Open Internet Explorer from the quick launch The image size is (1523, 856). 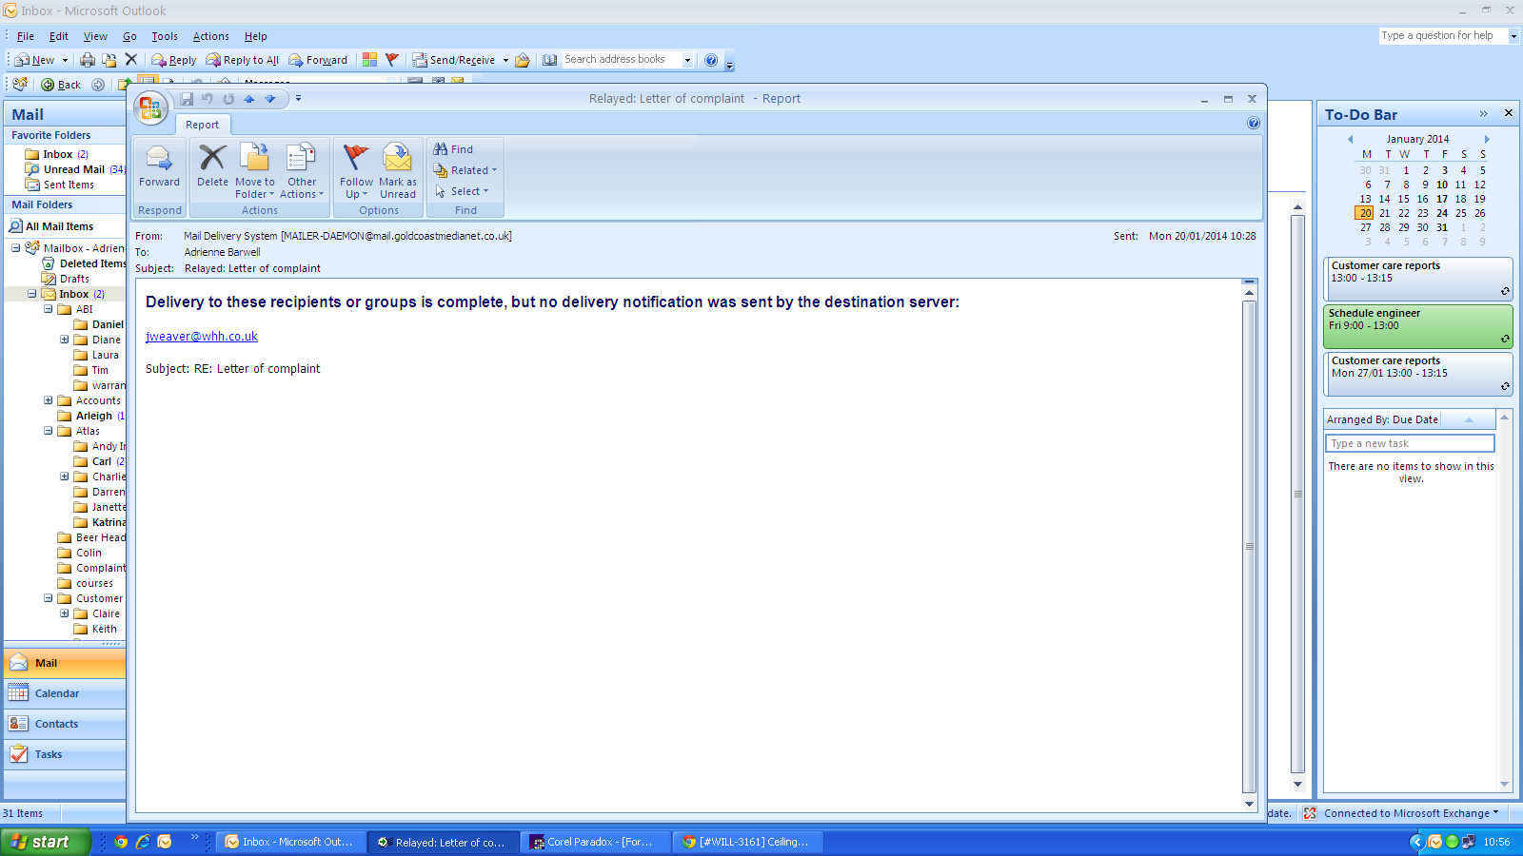click(x=143, y=842)
